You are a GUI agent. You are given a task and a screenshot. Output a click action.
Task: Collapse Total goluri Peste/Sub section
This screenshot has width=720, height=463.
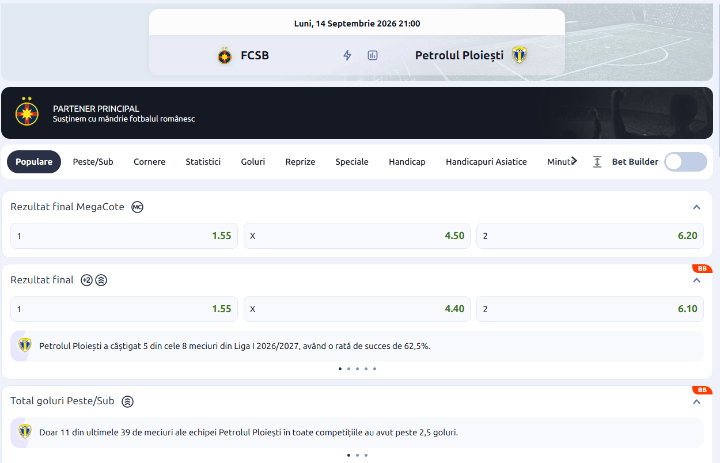click(696, 401)
